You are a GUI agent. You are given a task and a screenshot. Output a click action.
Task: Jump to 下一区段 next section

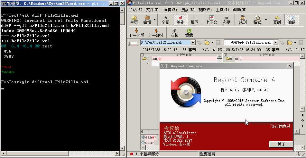136,33
